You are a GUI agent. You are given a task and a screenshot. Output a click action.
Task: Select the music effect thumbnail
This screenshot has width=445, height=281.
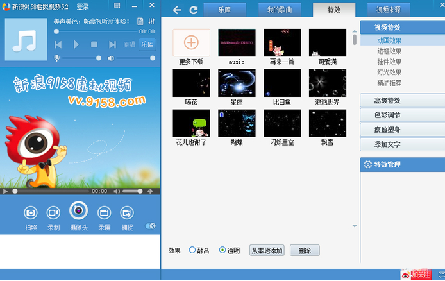tap(237, 42)
